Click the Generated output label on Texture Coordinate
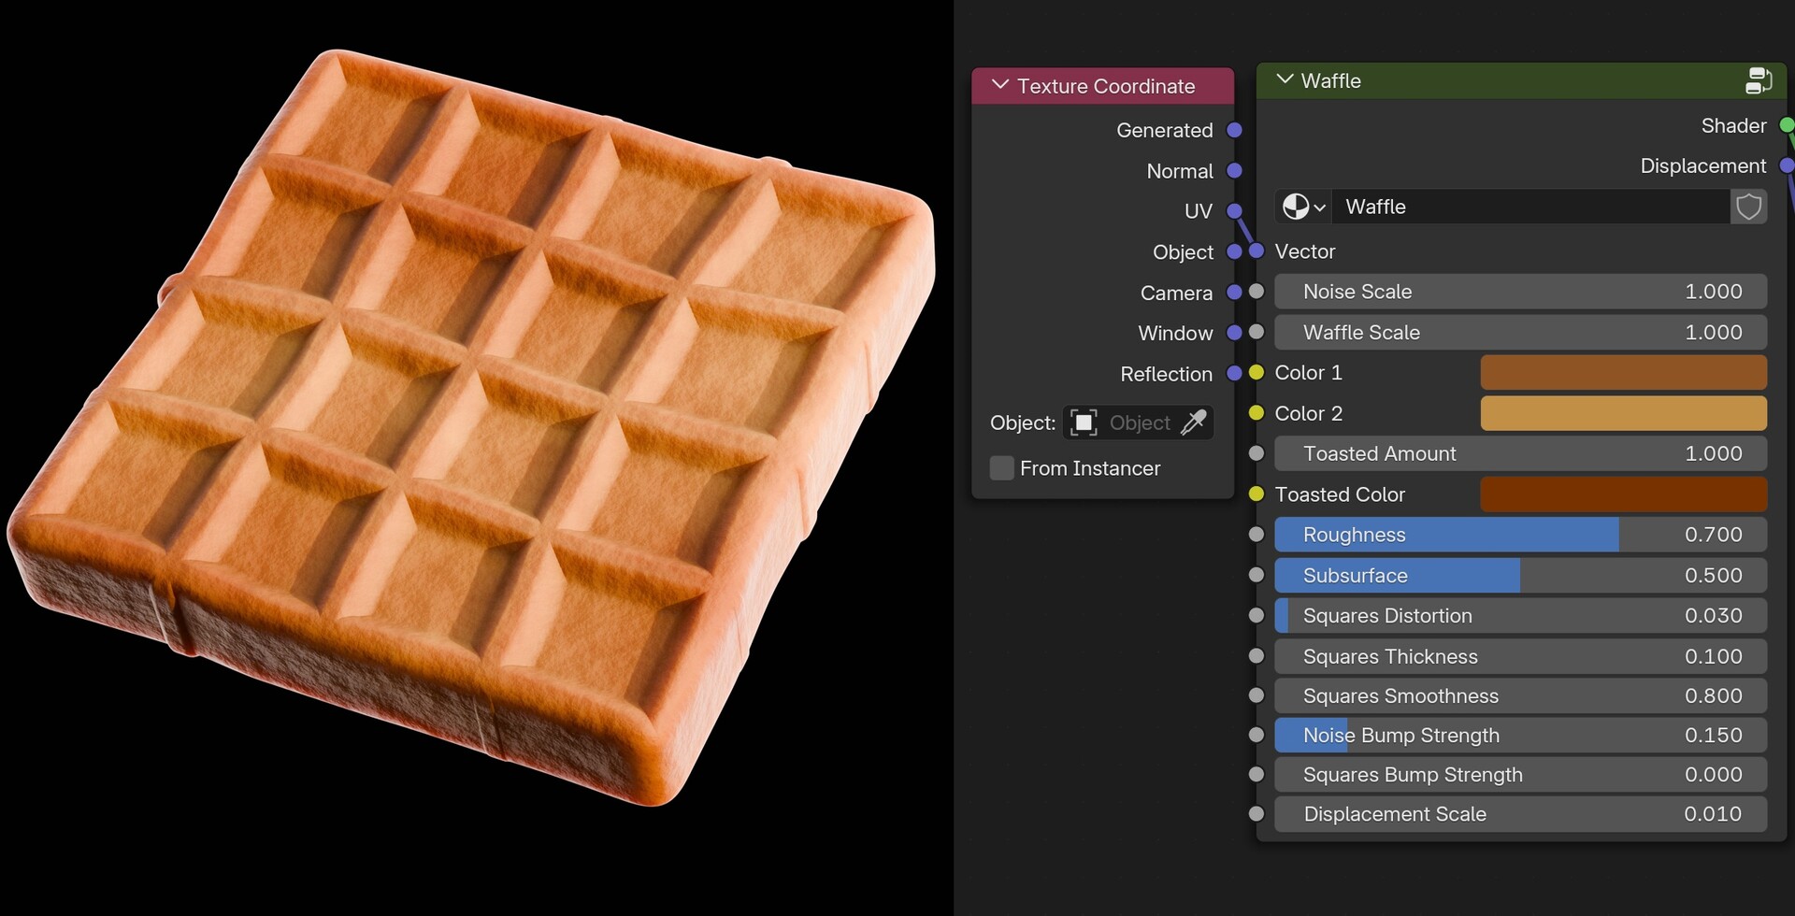 (1164, 130)
